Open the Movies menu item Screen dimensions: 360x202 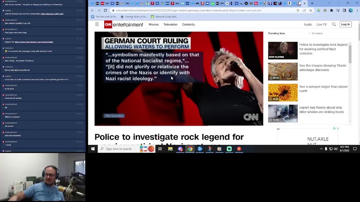click(154, 24)
